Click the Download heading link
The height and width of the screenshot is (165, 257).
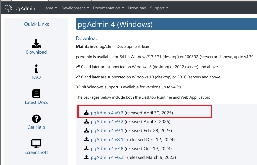coord(87,38)
